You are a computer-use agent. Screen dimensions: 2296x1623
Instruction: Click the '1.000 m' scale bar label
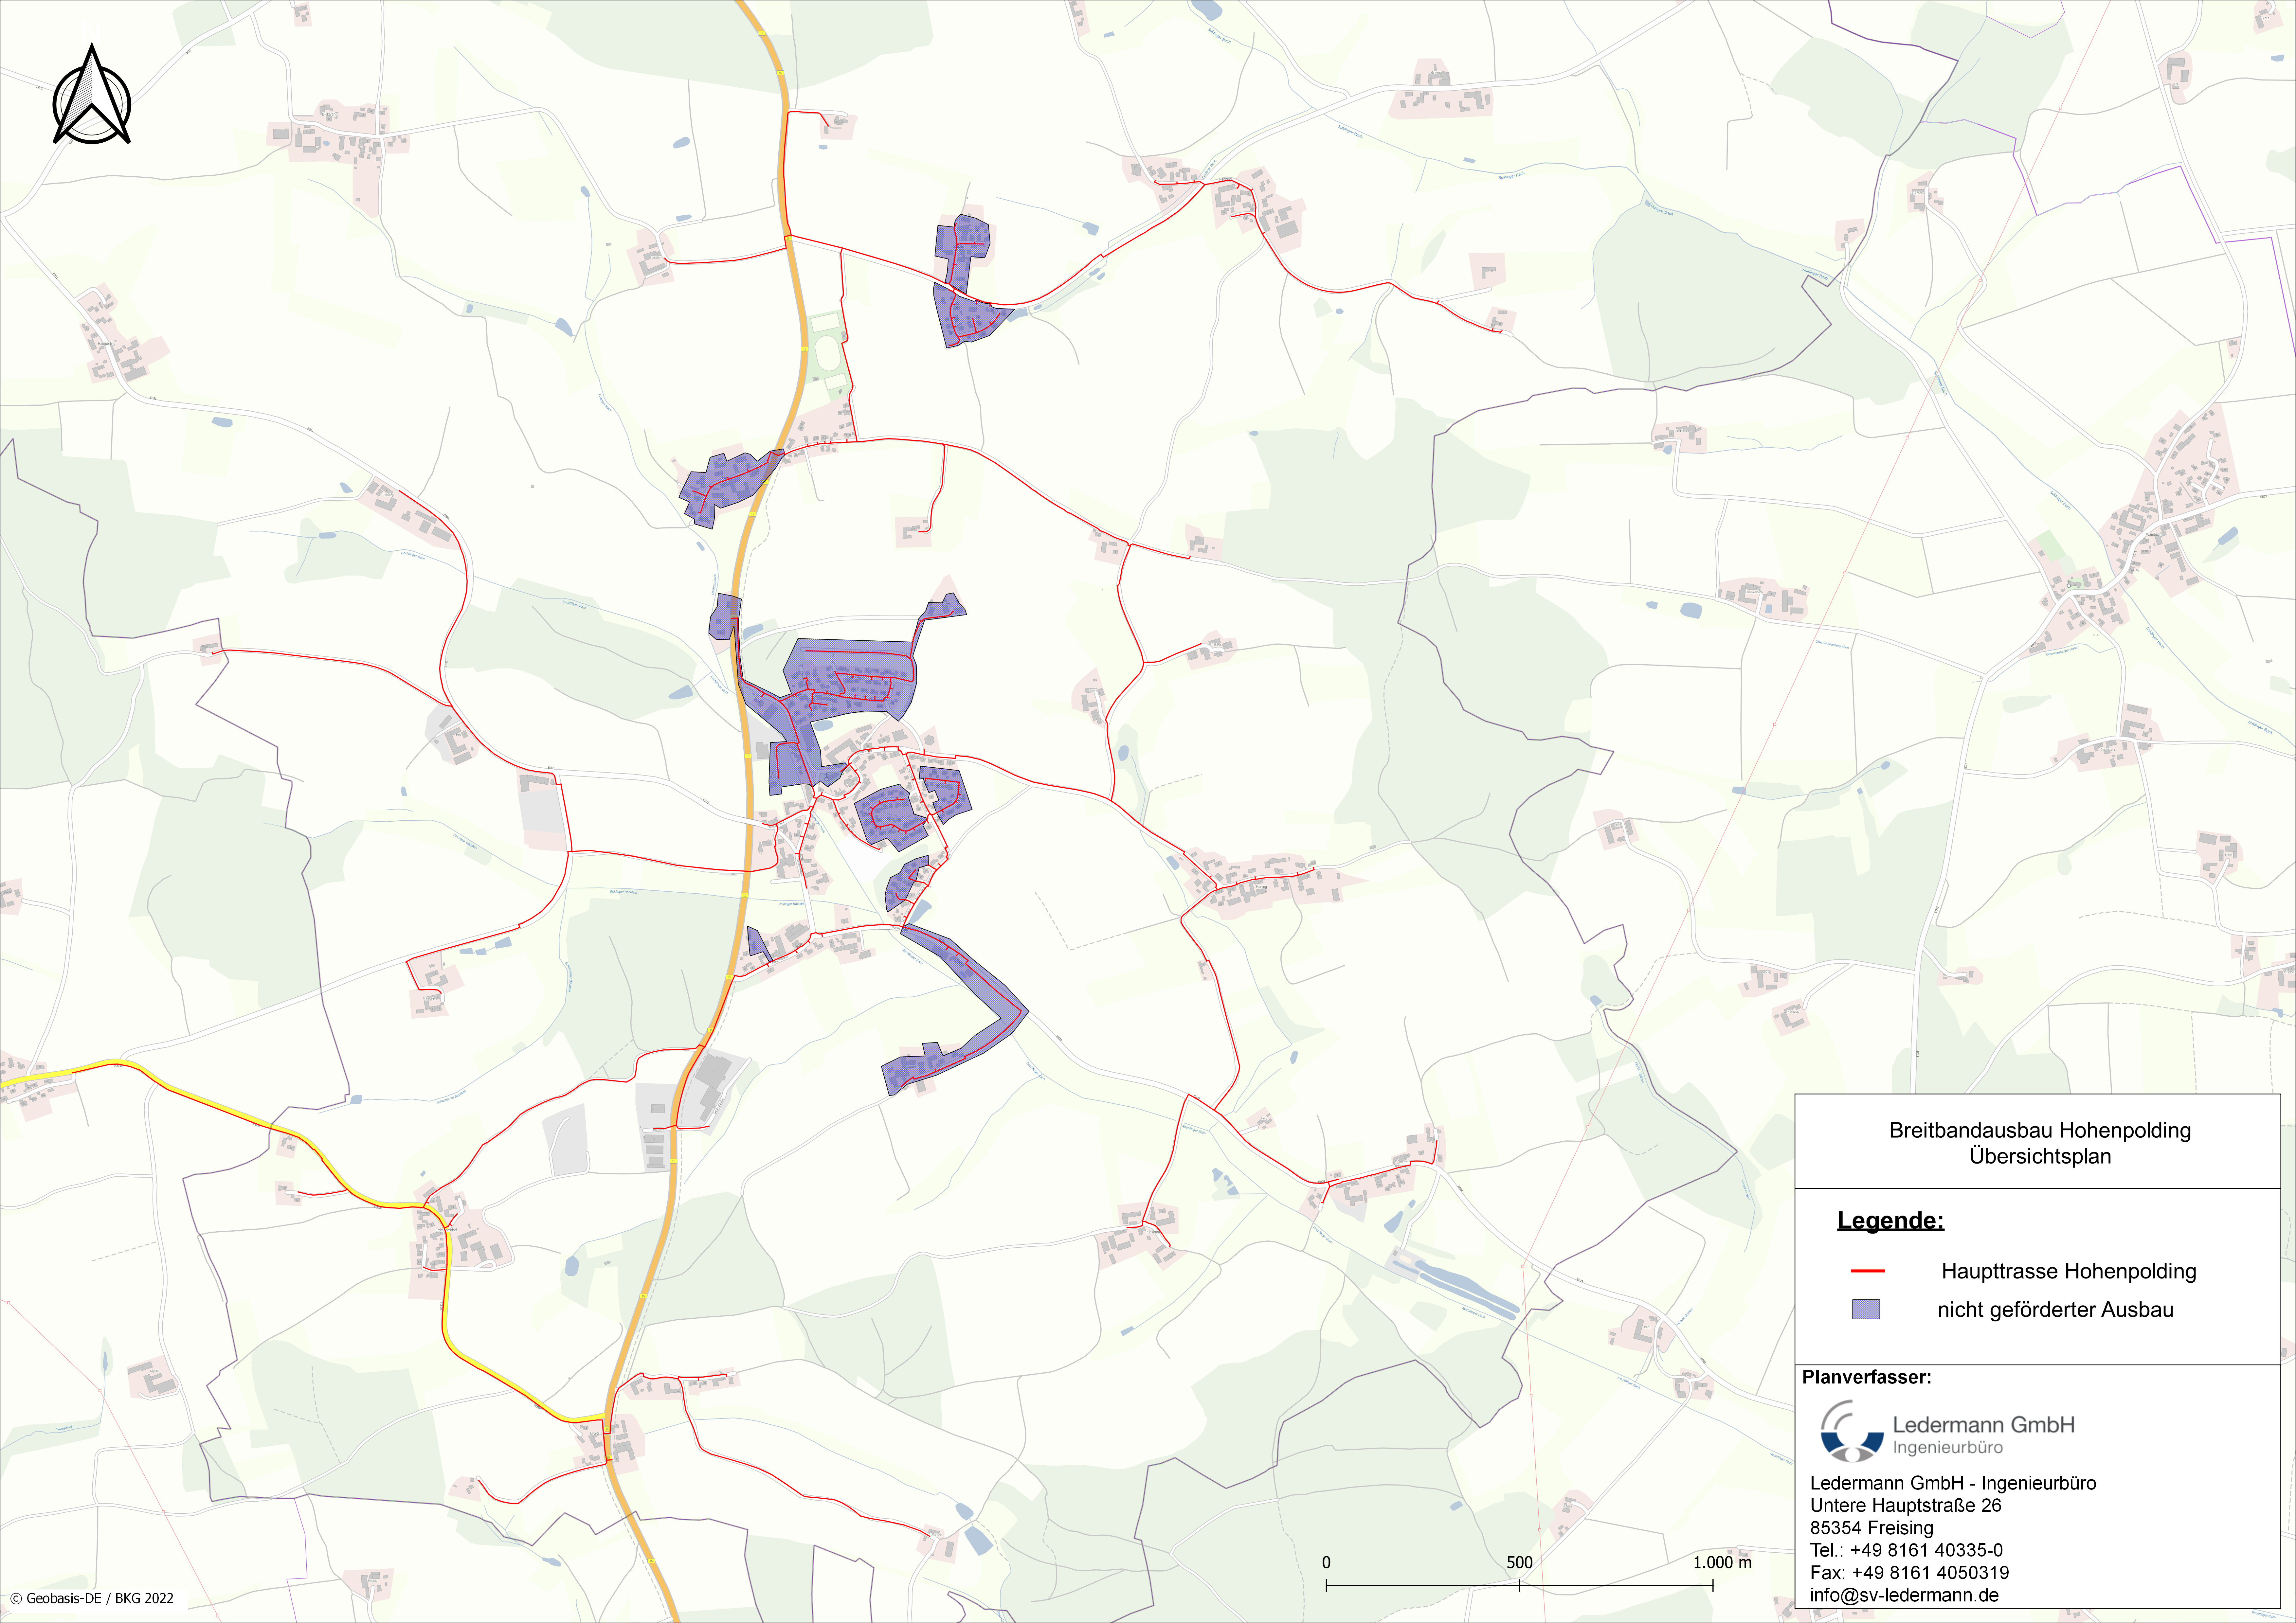pos(1722,1562)
